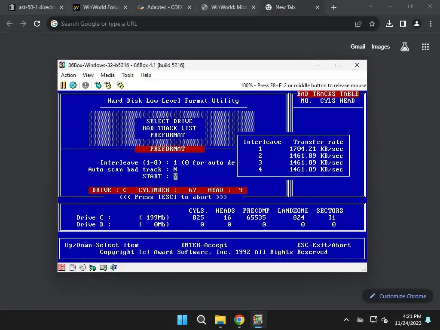Click the empty second floppy status icon

coord(72,267)
